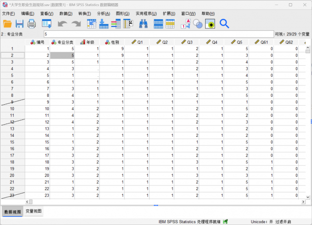Select row number 10 header
Image resolution: width=312 pixels, height=225 pixels.
[12, 109]
